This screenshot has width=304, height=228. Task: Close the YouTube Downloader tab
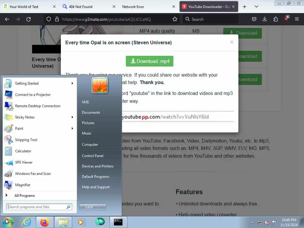click(233, 7)
